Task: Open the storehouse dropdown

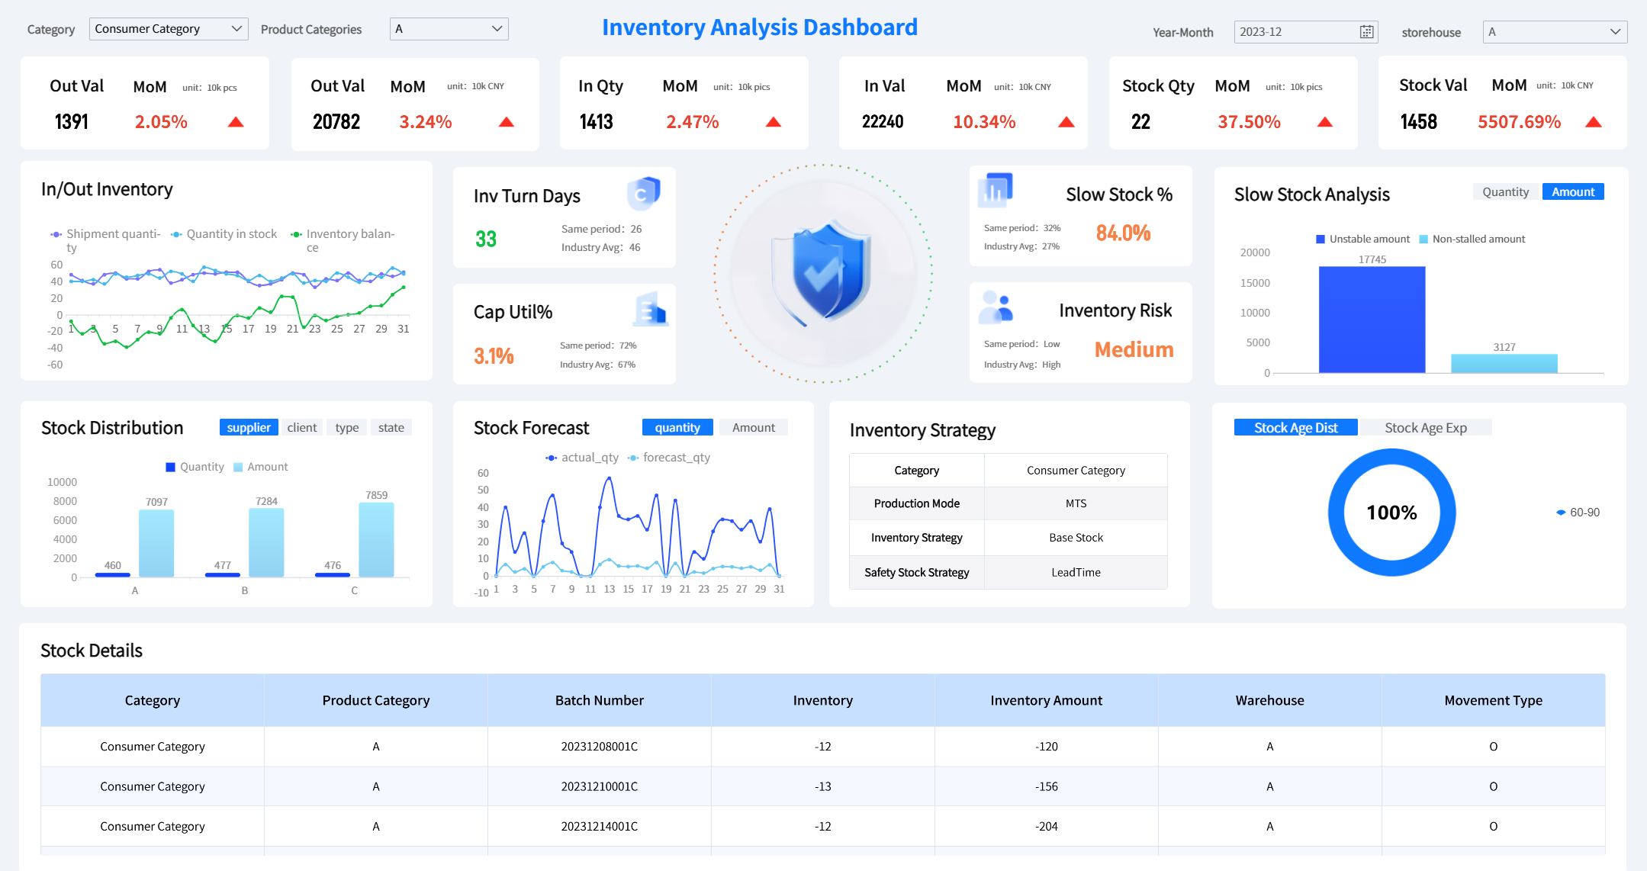Action: pyautogui.click(x=1554, y=32)
